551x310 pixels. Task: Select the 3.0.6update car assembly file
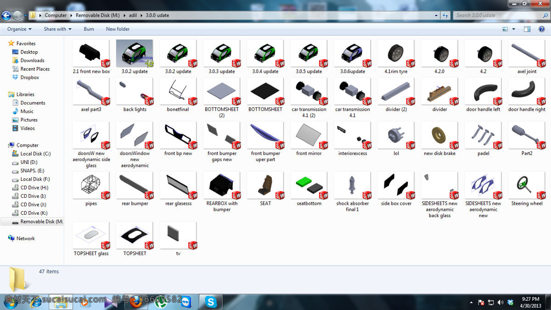pyautogui.click(x=352, y=57)
